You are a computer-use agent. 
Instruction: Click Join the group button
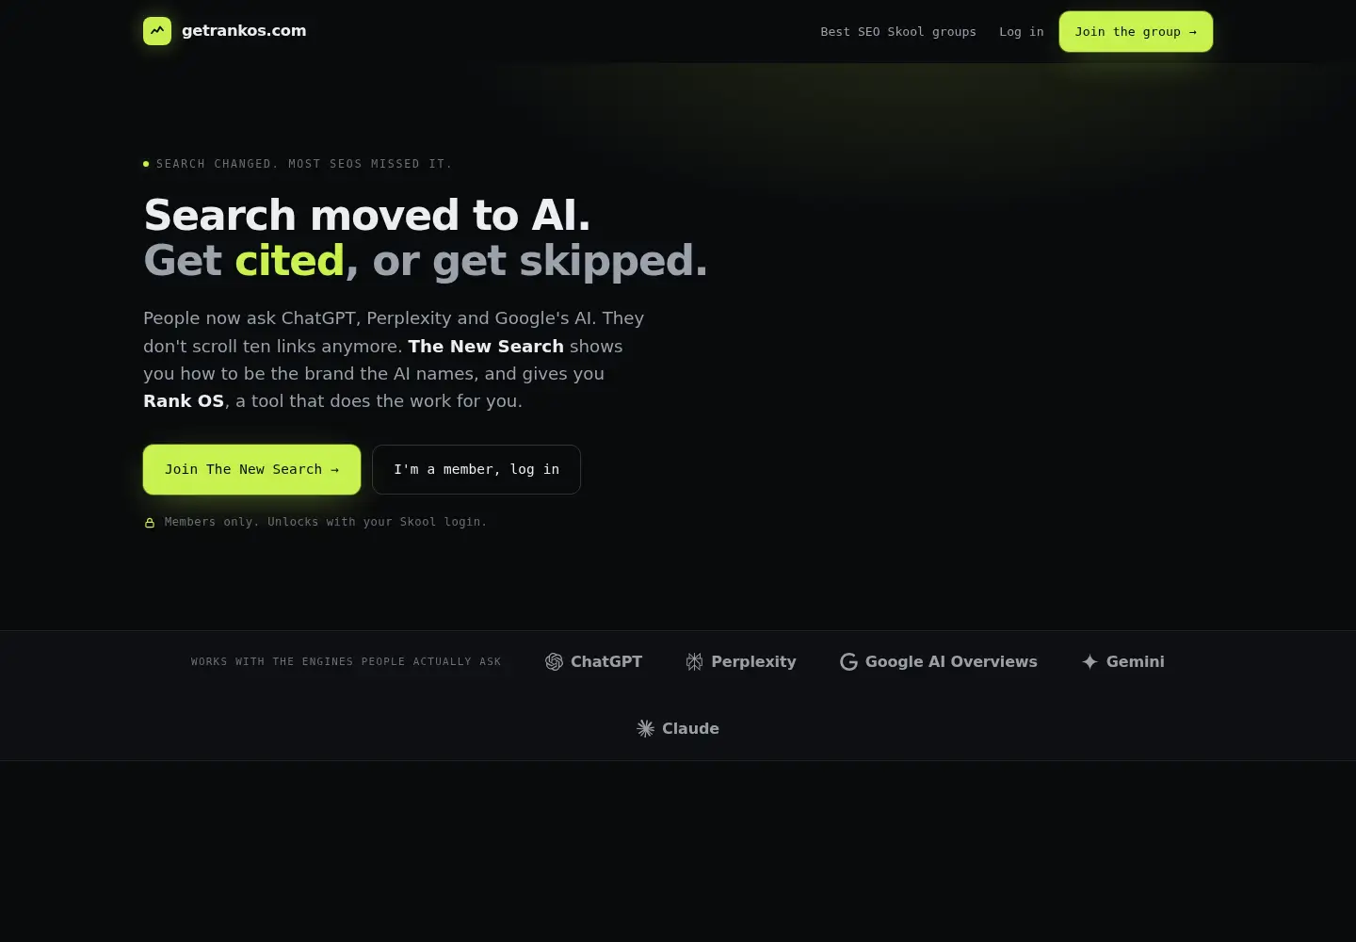[1136, 32]
